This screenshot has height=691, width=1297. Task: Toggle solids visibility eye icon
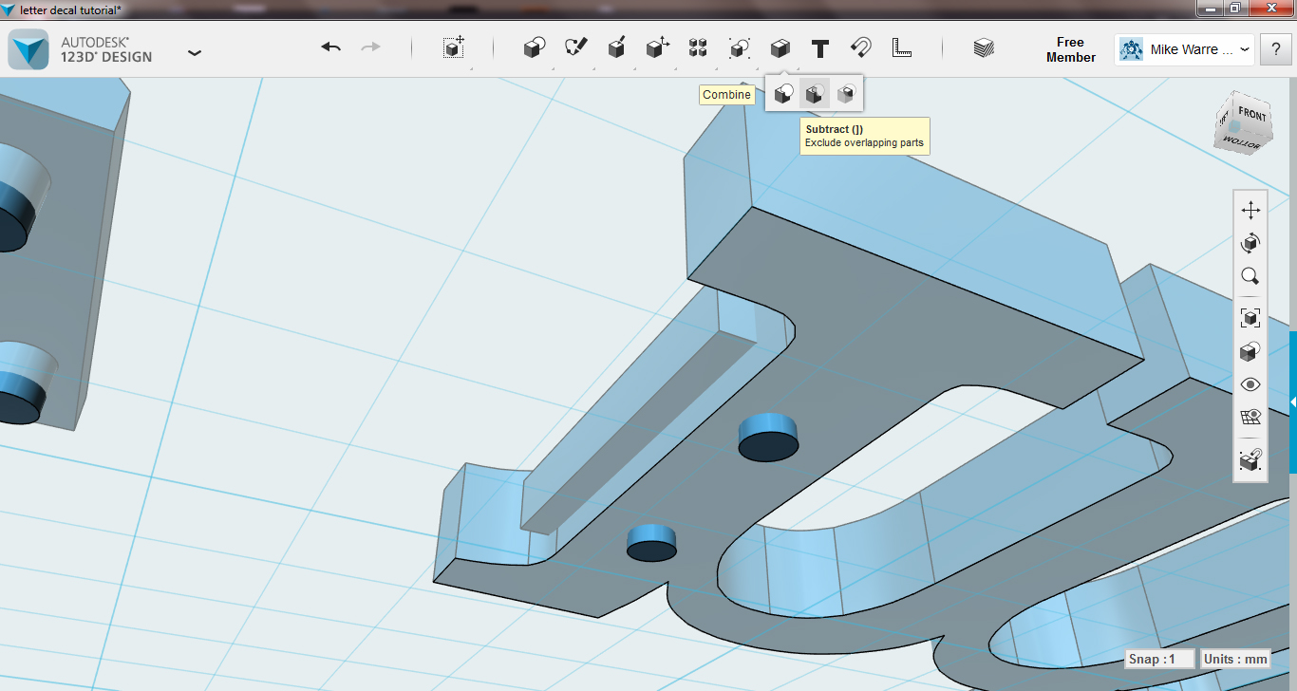pyautogui.click(x=1250, y=384)
